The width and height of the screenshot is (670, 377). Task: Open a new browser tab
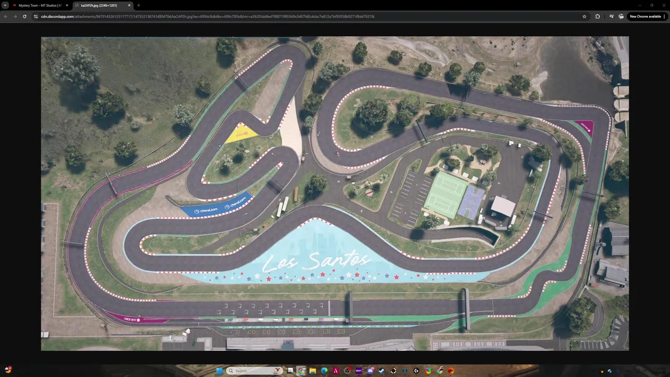pos(139,5)
